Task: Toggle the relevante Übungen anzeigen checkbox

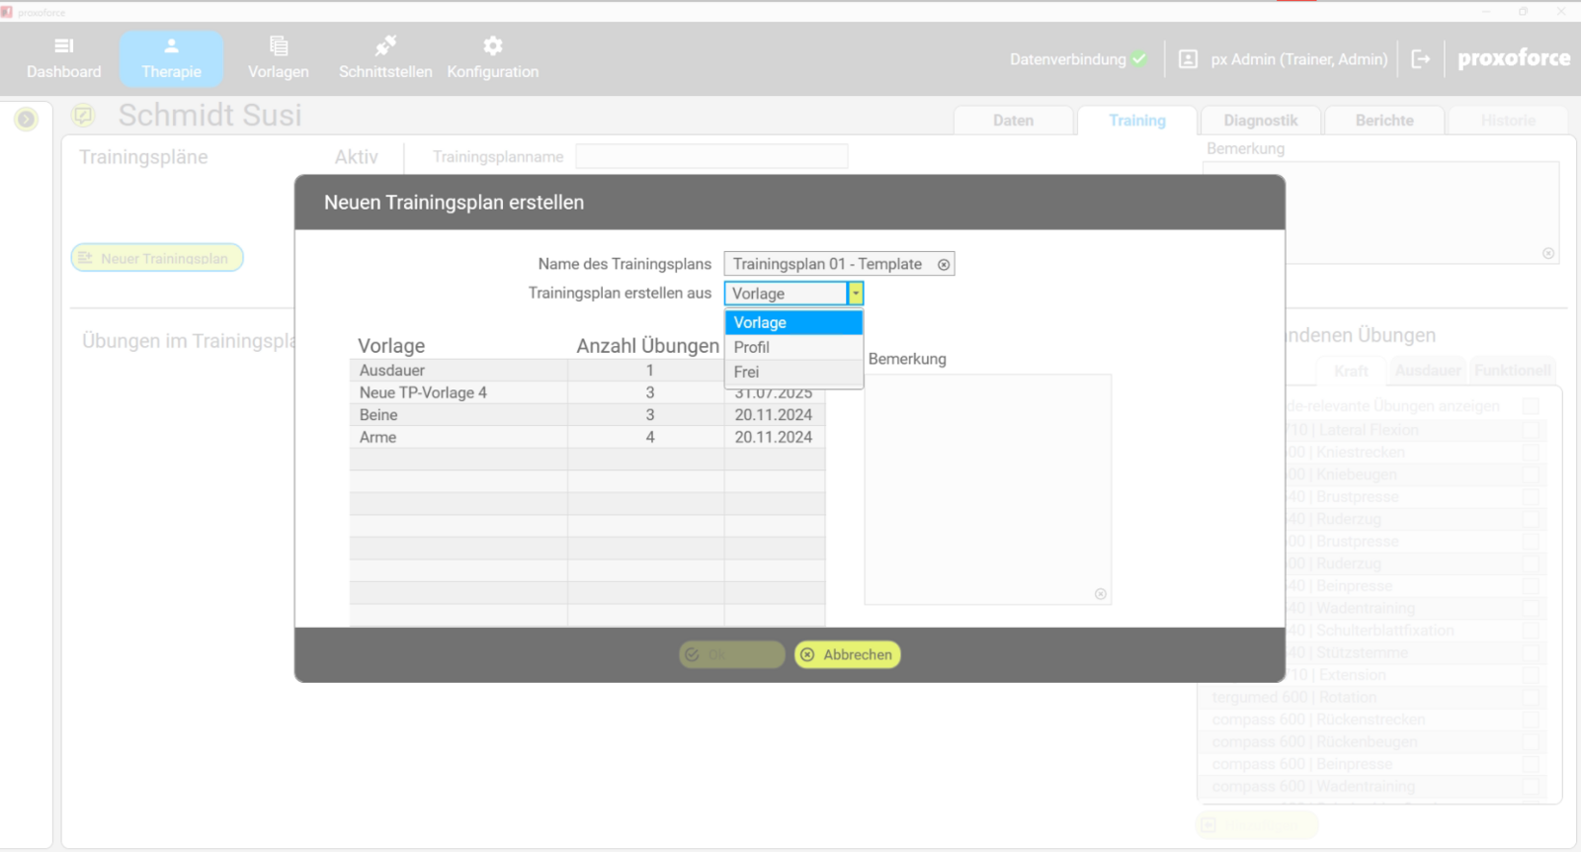Action: [x=1531, y=406]
